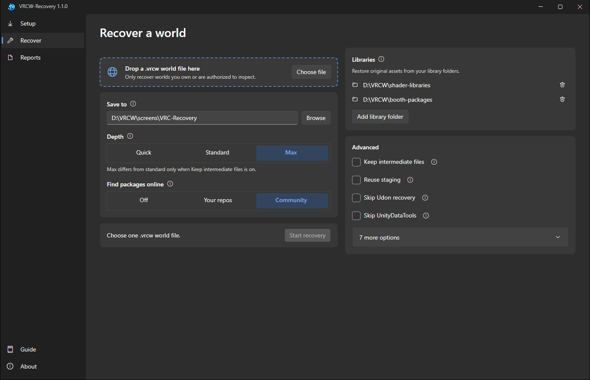Set Depth to Standard
Viewport: 590px width, 380px height.
[x=218, y=153]
